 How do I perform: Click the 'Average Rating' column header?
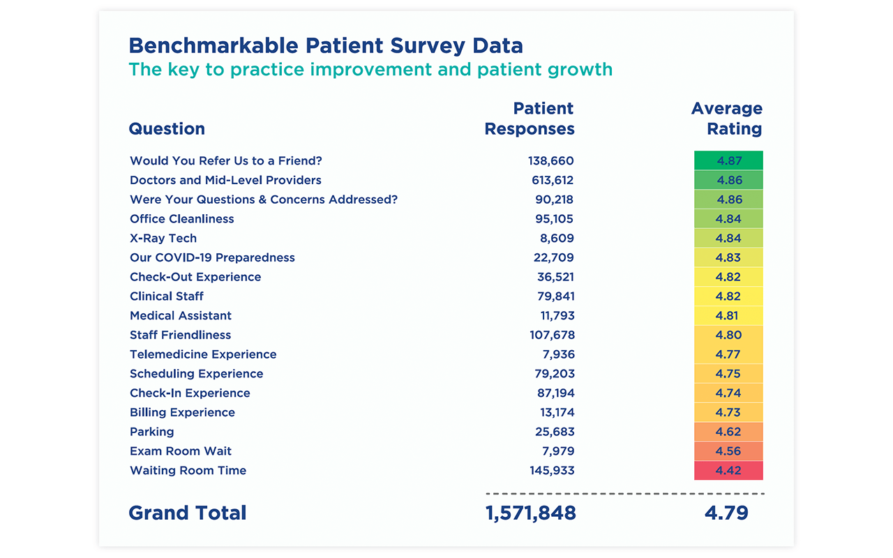[727, 119]
